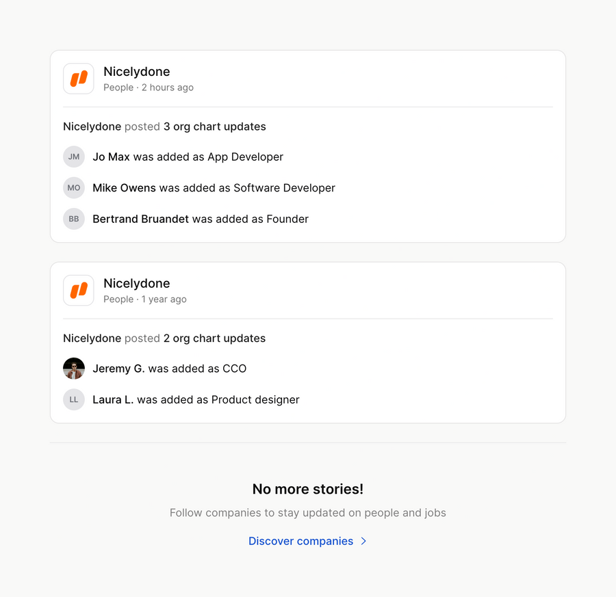The width and height of the screenshot is (616, 597).
Task: Click Mike Owens in the org chart updates
Action: (x=123, y=187)
